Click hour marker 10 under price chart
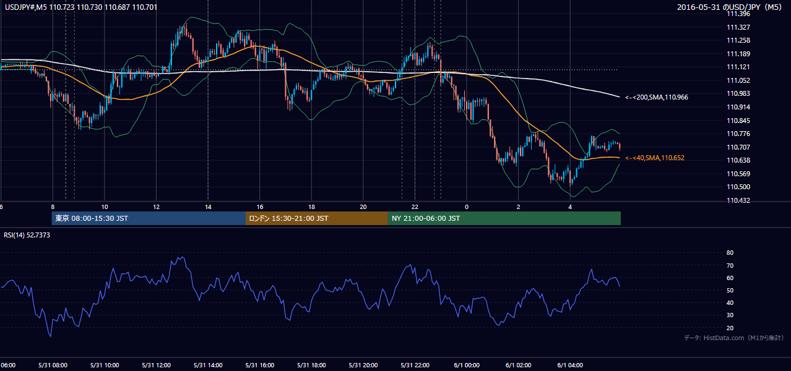This screenshot has width=791, height=371. (105, 207)
